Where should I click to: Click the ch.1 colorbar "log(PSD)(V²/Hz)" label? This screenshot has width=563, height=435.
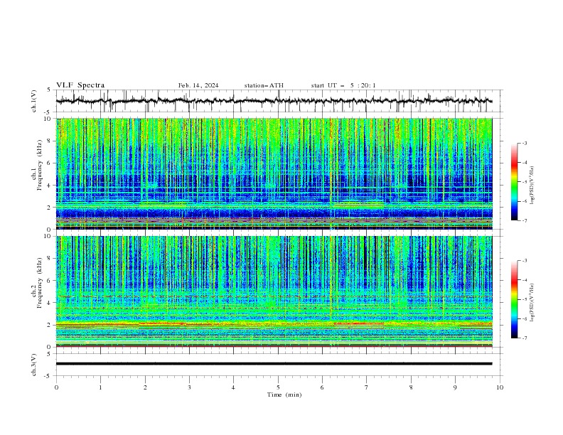pyautogui.click(x=532, y=186)
